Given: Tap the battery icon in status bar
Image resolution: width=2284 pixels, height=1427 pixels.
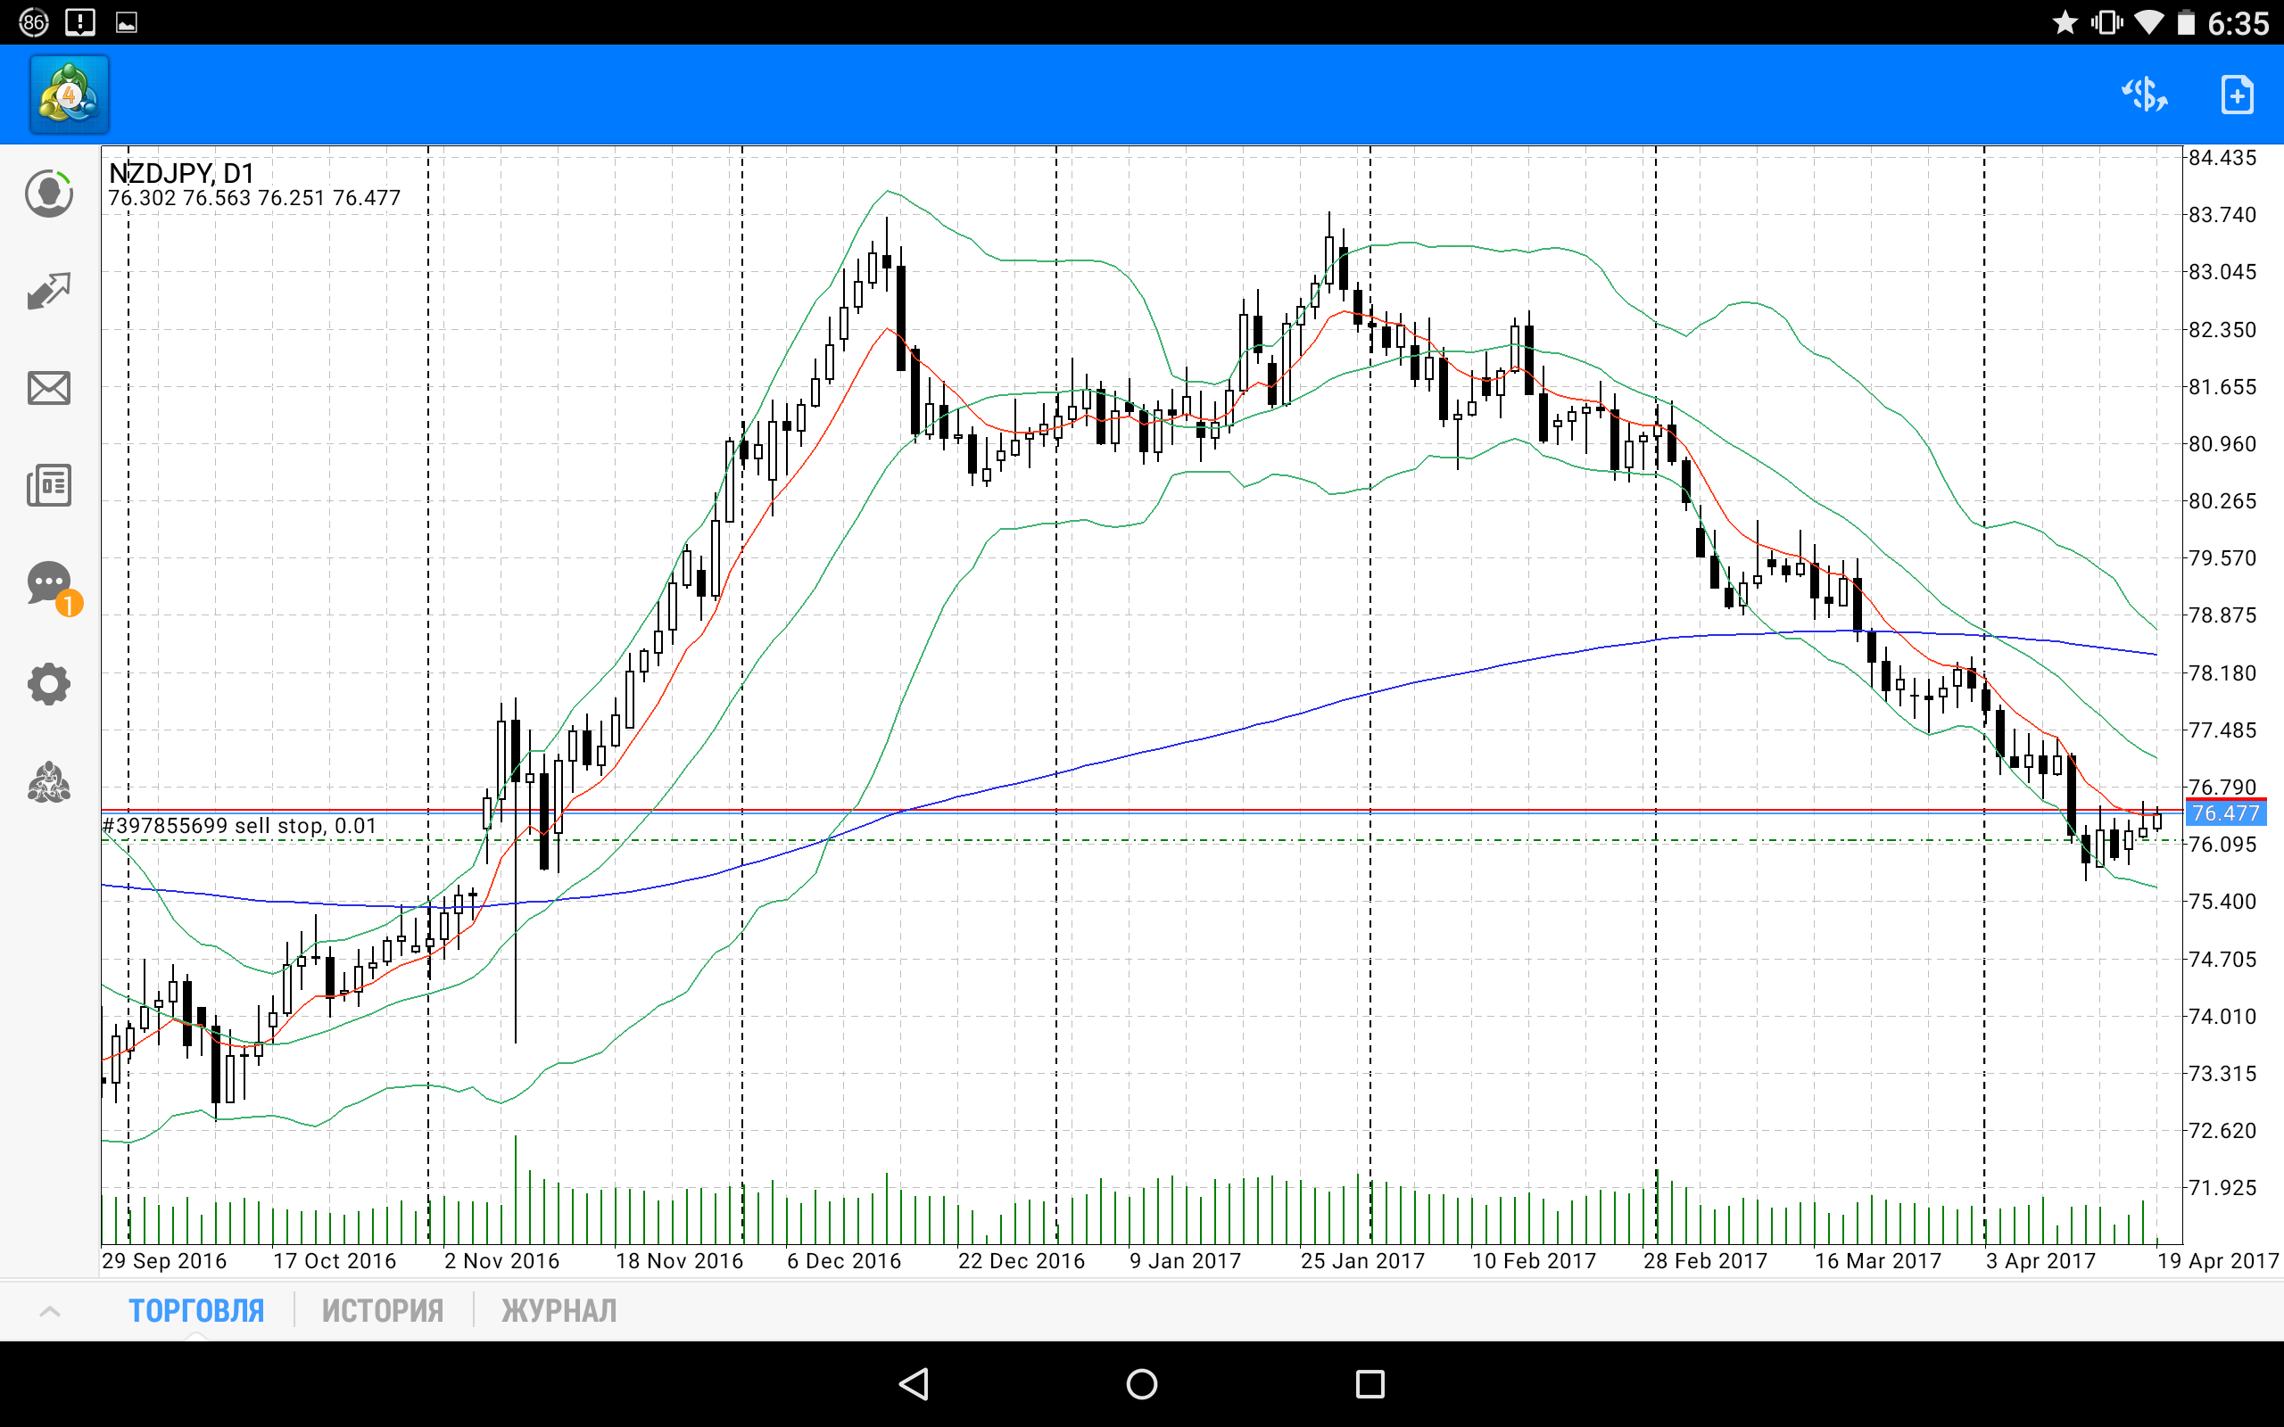Looking at the screenshot, I should pyautogui.click(x=2186, y=21).
